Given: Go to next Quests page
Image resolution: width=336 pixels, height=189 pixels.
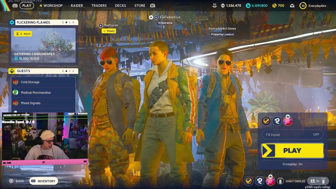Looking at the screenshot, I should [x=73, y=71].
